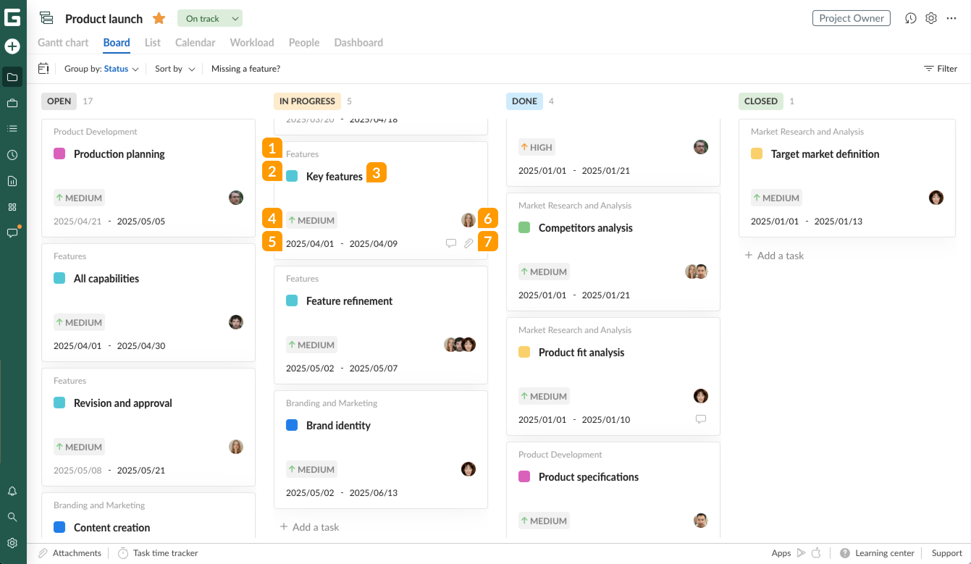
Task: Click the Project Owner button
Action: (x=851, y=18)
